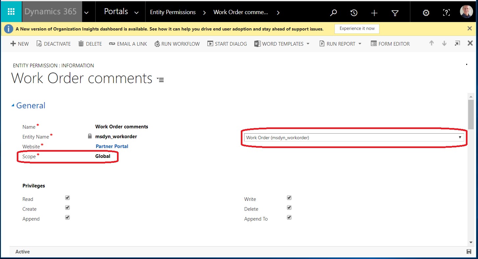Close the form with X icon
Screen dimensions: 478x259
[470, 43]
